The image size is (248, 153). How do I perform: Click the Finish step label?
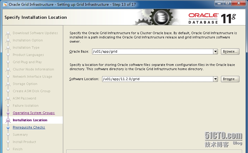click(18, 149)
